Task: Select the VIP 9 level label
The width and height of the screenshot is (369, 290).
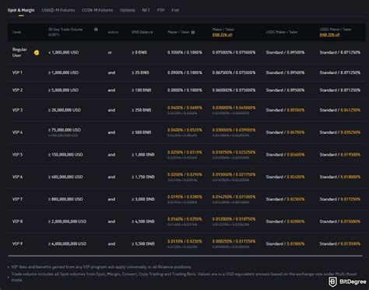Action: 17,244
